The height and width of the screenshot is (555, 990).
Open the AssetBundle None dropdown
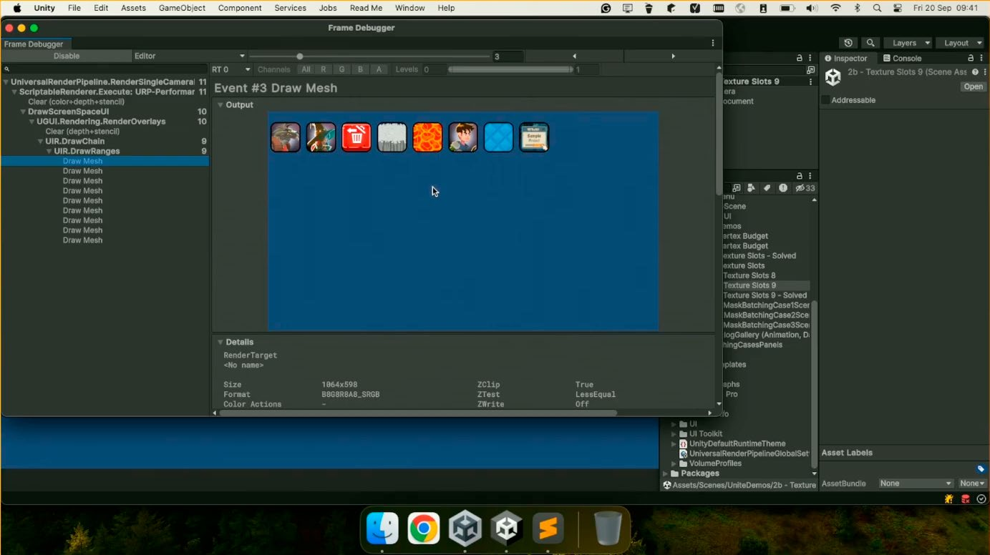pos(916,483)
